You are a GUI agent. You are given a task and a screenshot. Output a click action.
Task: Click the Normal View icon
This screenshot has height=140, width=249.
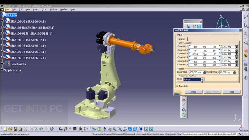pos(125,129)
